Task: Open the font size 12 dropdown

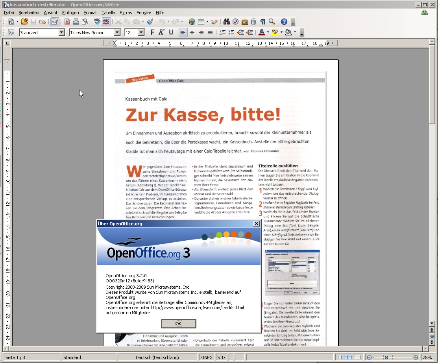Action: click(141, 33)
